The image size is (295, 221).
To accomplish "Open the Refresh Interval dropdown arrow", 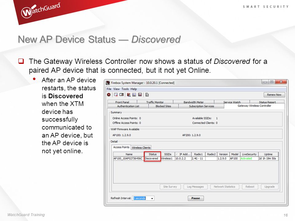I will click(x=152, y=198).
